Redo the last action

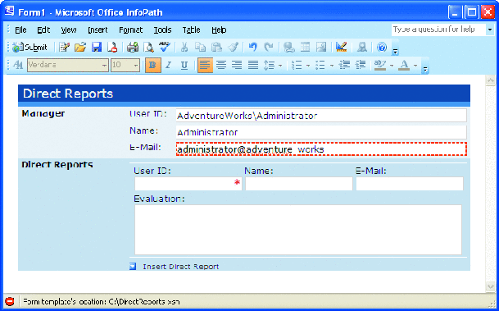click(x=269, y=48)
